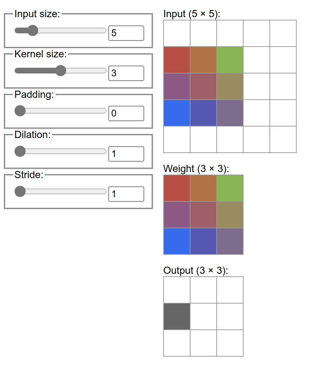Click the top-right empty Input cell
The width and height of the screenshot is (311, 367).
283,33
